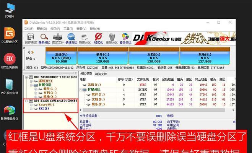Switch to 分区参数 tab
The height and width of the screenshot is (153, 252).
click(86, 73)
